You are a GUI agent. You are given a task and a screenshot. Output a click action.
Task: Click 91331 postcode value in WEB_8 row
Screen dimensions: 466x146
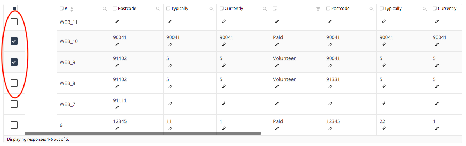tap(333, 79)
